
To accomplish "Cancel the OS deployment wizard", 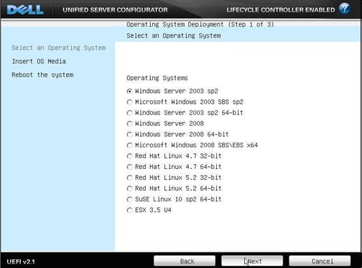I will click(x=320, y=261).
